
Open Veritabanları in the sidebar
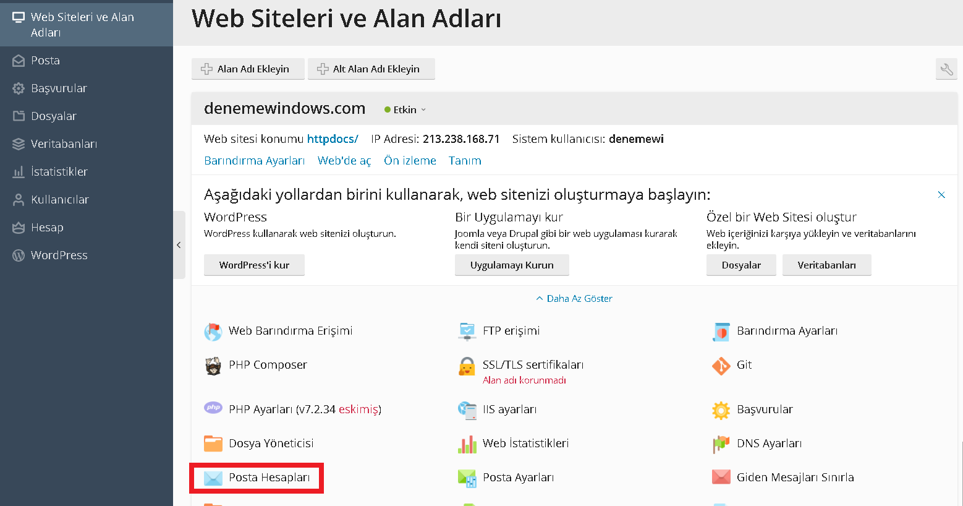pos(87,144)
